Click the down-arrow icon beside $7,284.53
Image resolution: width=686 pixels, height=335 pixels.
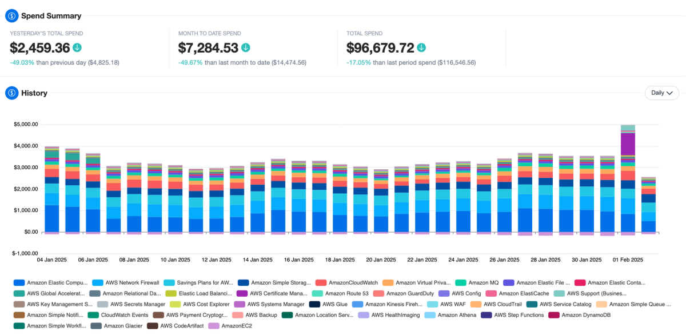click(245, 47)
